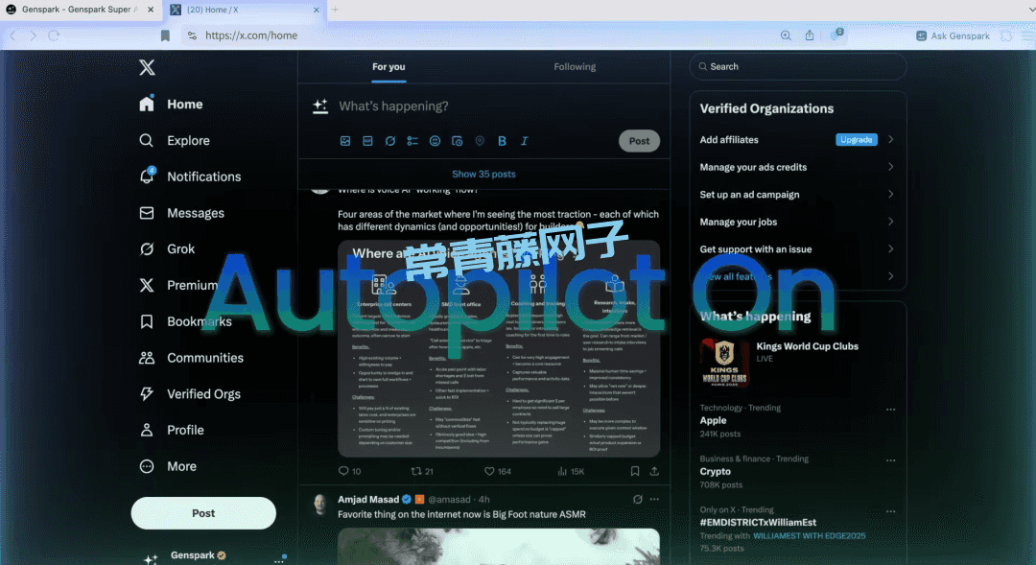Click the zoom magnifier icon in browser toolbar
This screenshot has height=565, width=1036.
click(786, 35)
